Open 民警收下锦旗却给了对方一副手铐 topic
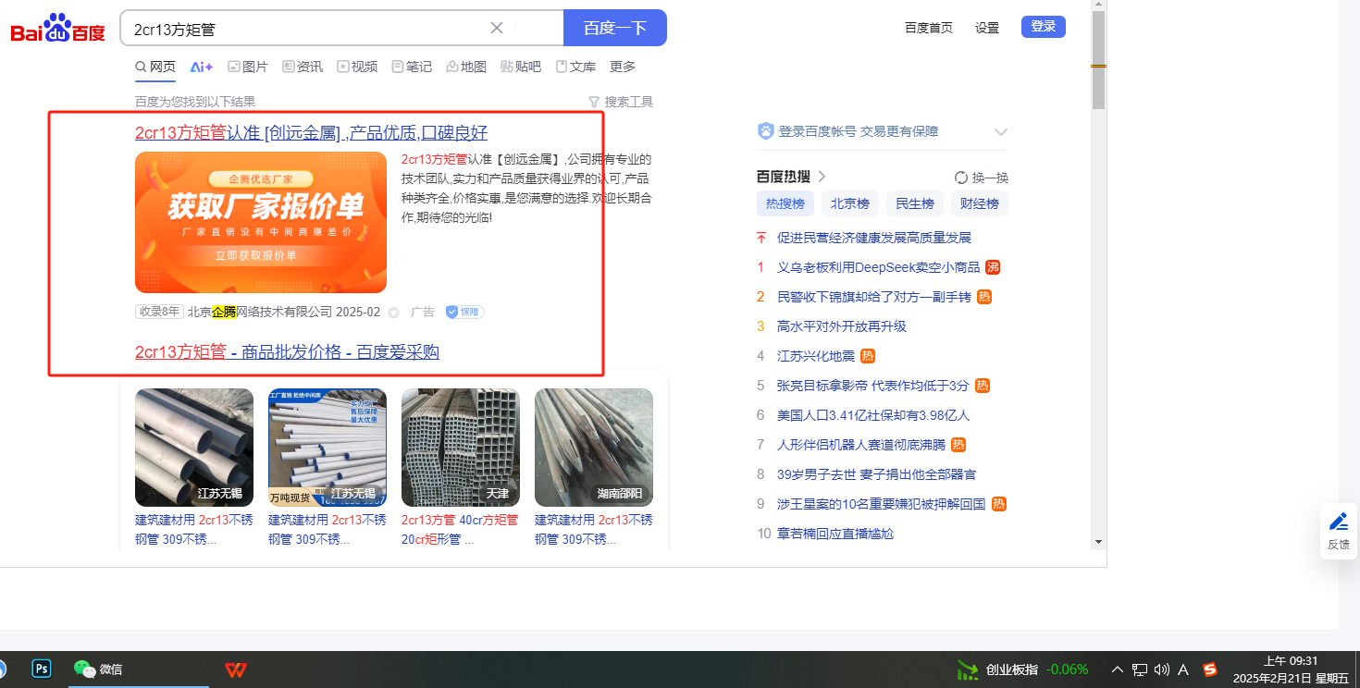This screenshot has width=1360, height=688. click(x=874, y=297)
